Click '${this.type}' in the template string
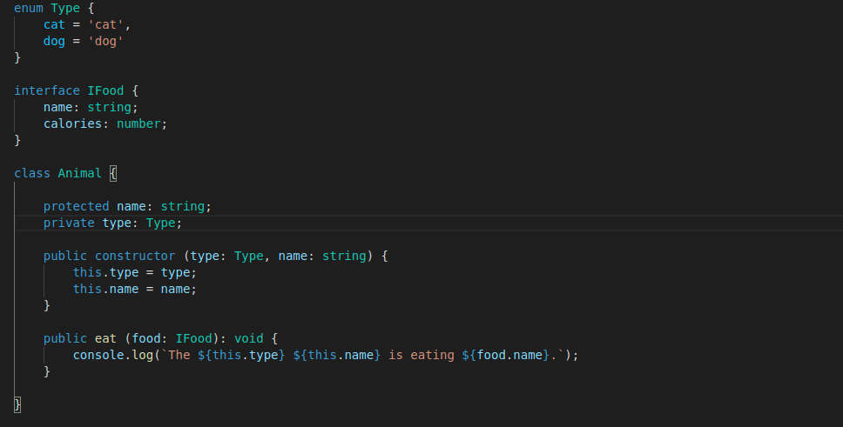 241,355
